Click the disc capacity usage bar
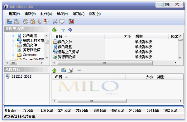This screenshot has width=187, height=122. pos(94,107)
